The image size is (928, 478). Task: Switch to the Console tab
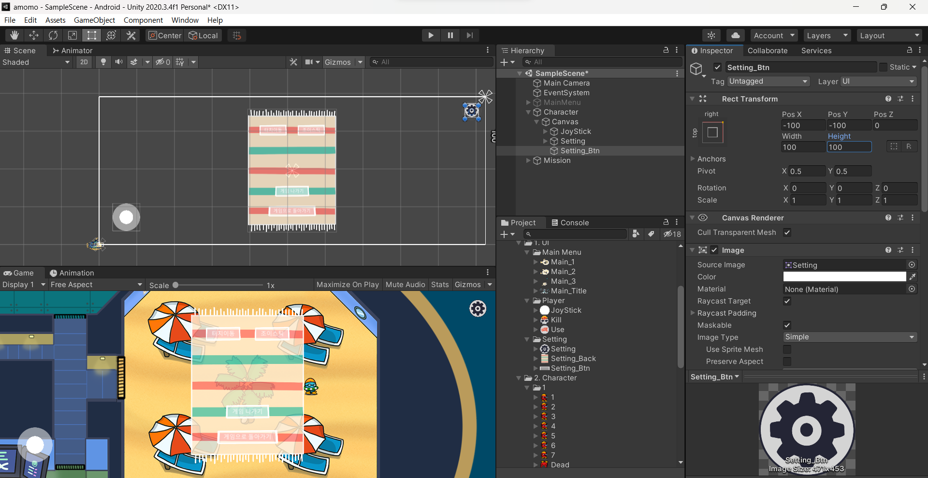coord(570,222)
